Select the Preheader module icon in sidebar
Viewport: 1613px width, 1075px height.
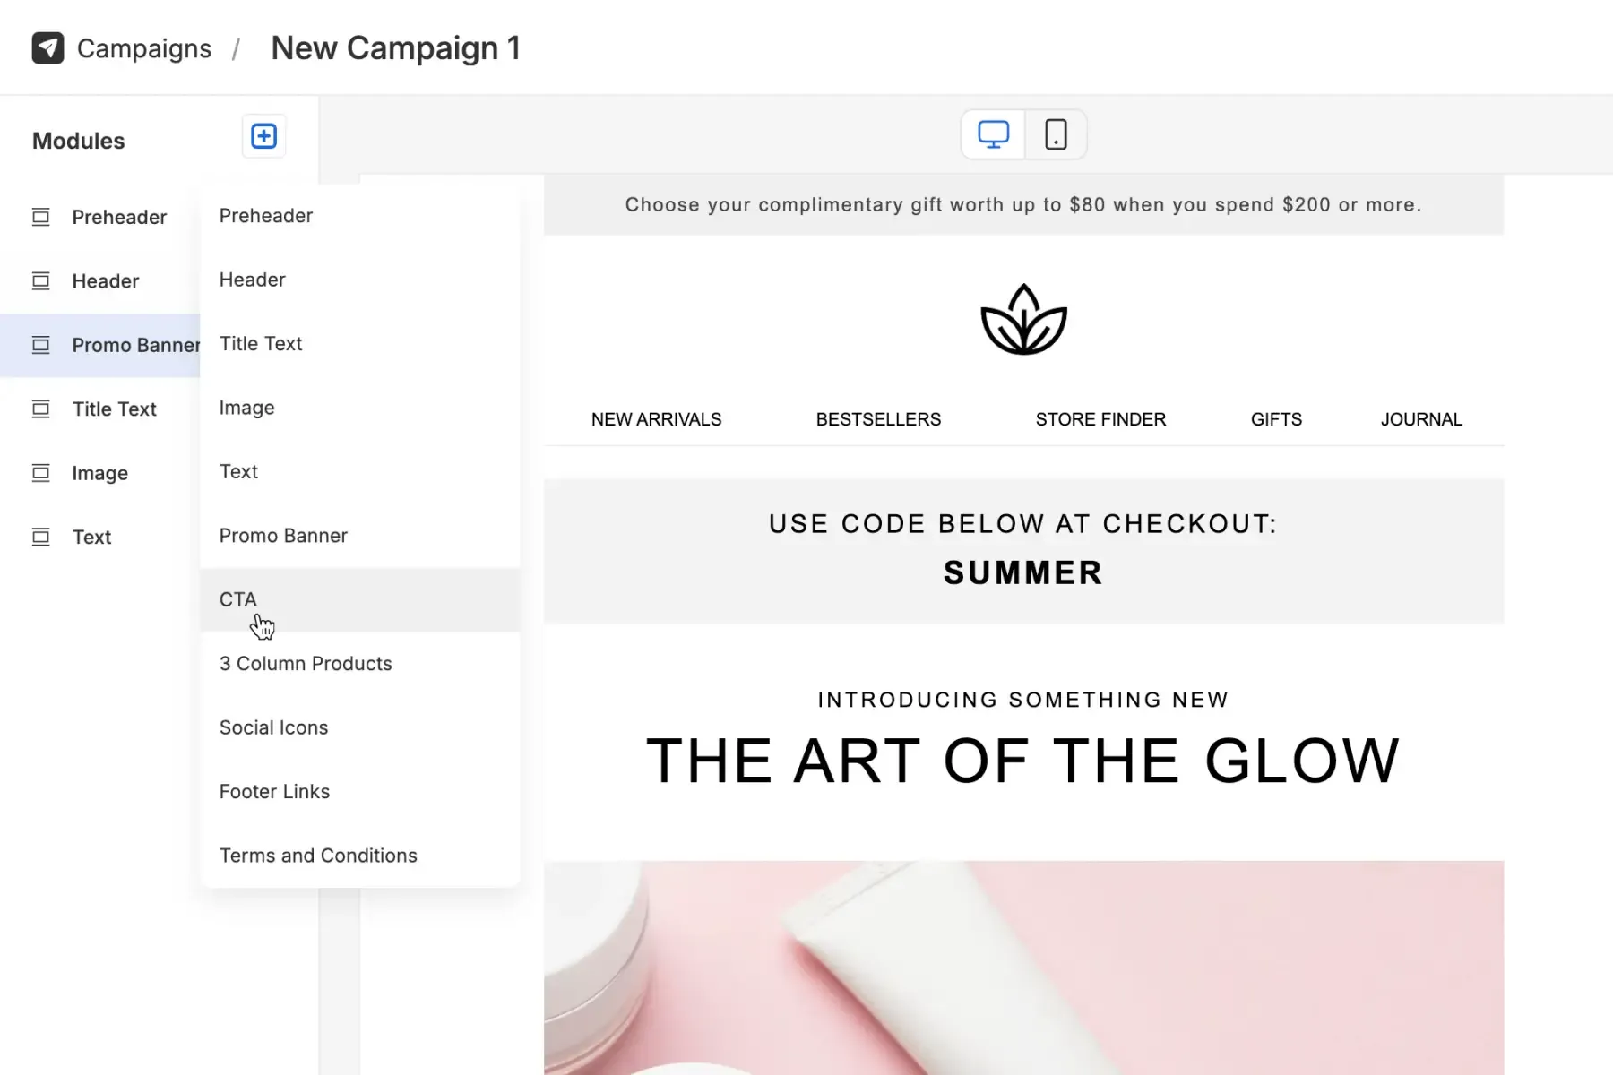(x=40, y=217)
